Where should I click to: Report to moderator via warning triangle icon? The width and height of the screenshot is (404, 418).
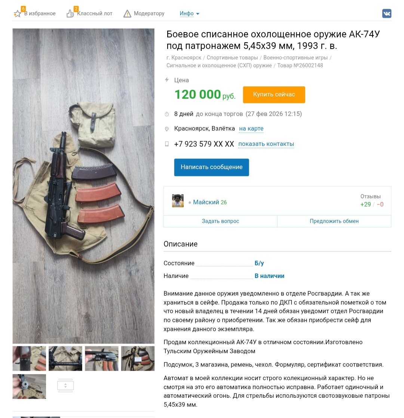[128, 13]
